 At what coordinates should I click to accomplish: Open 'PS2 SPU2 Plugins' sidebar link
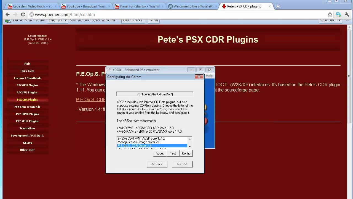27,121
